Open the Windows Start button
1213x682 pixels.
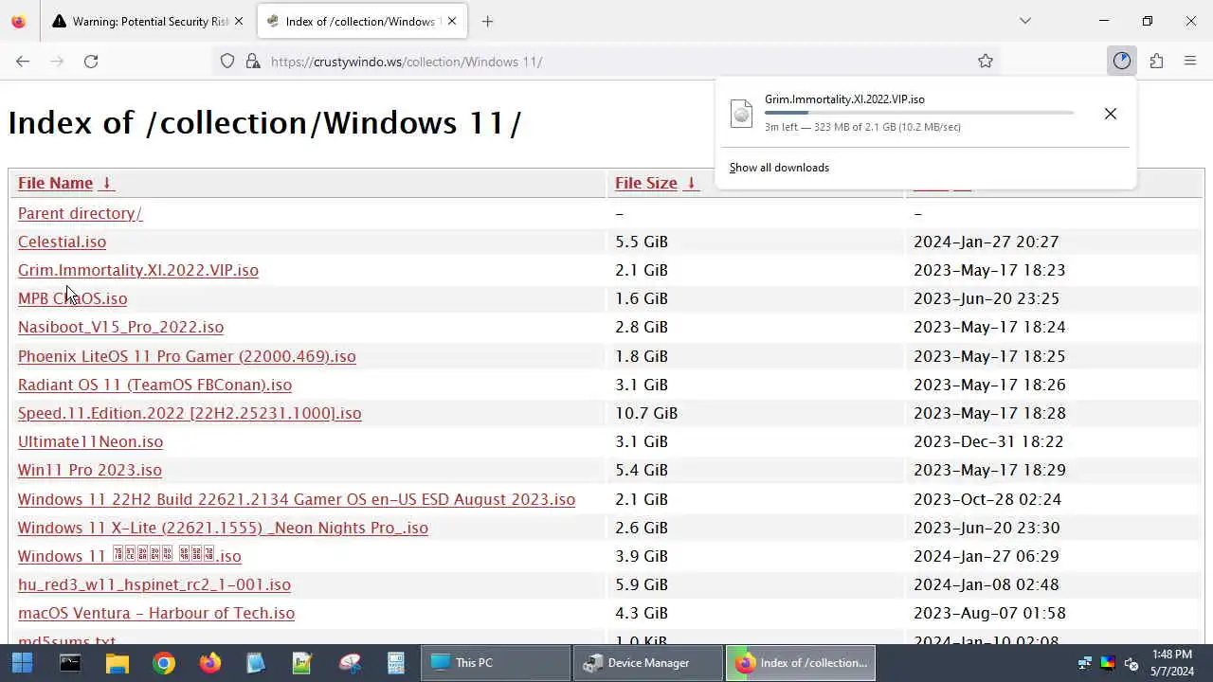pos(22,663)
